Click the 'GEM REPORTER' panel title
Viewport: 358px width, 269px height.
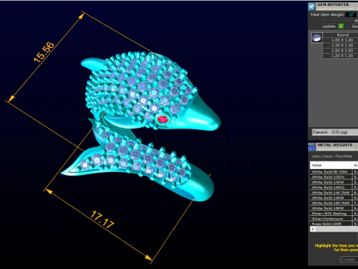333,4
